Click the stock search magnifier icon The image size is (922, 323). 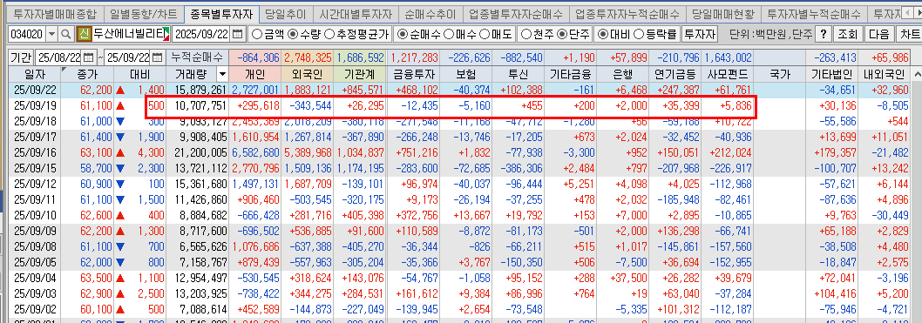[x=66, y=35]
